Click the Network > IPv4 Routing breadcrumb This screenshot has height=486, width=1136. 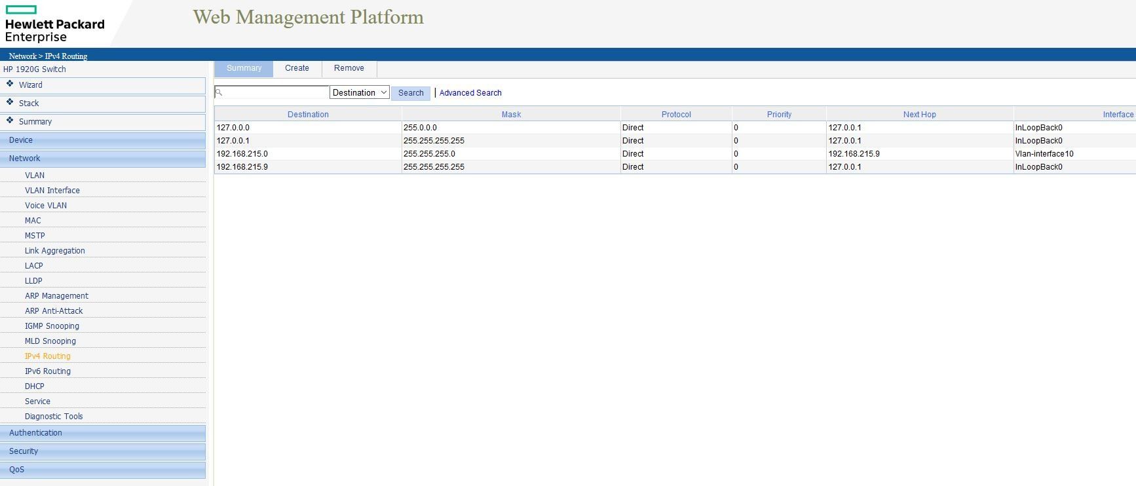[48, 56]
